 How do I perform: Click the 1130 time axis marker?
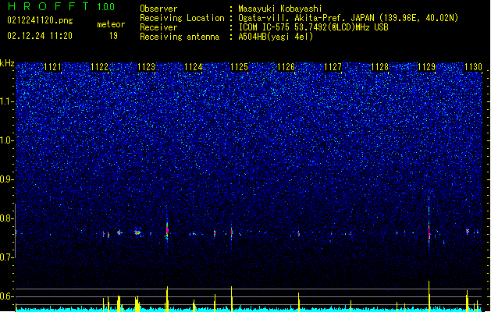click(x=473, y=67)
